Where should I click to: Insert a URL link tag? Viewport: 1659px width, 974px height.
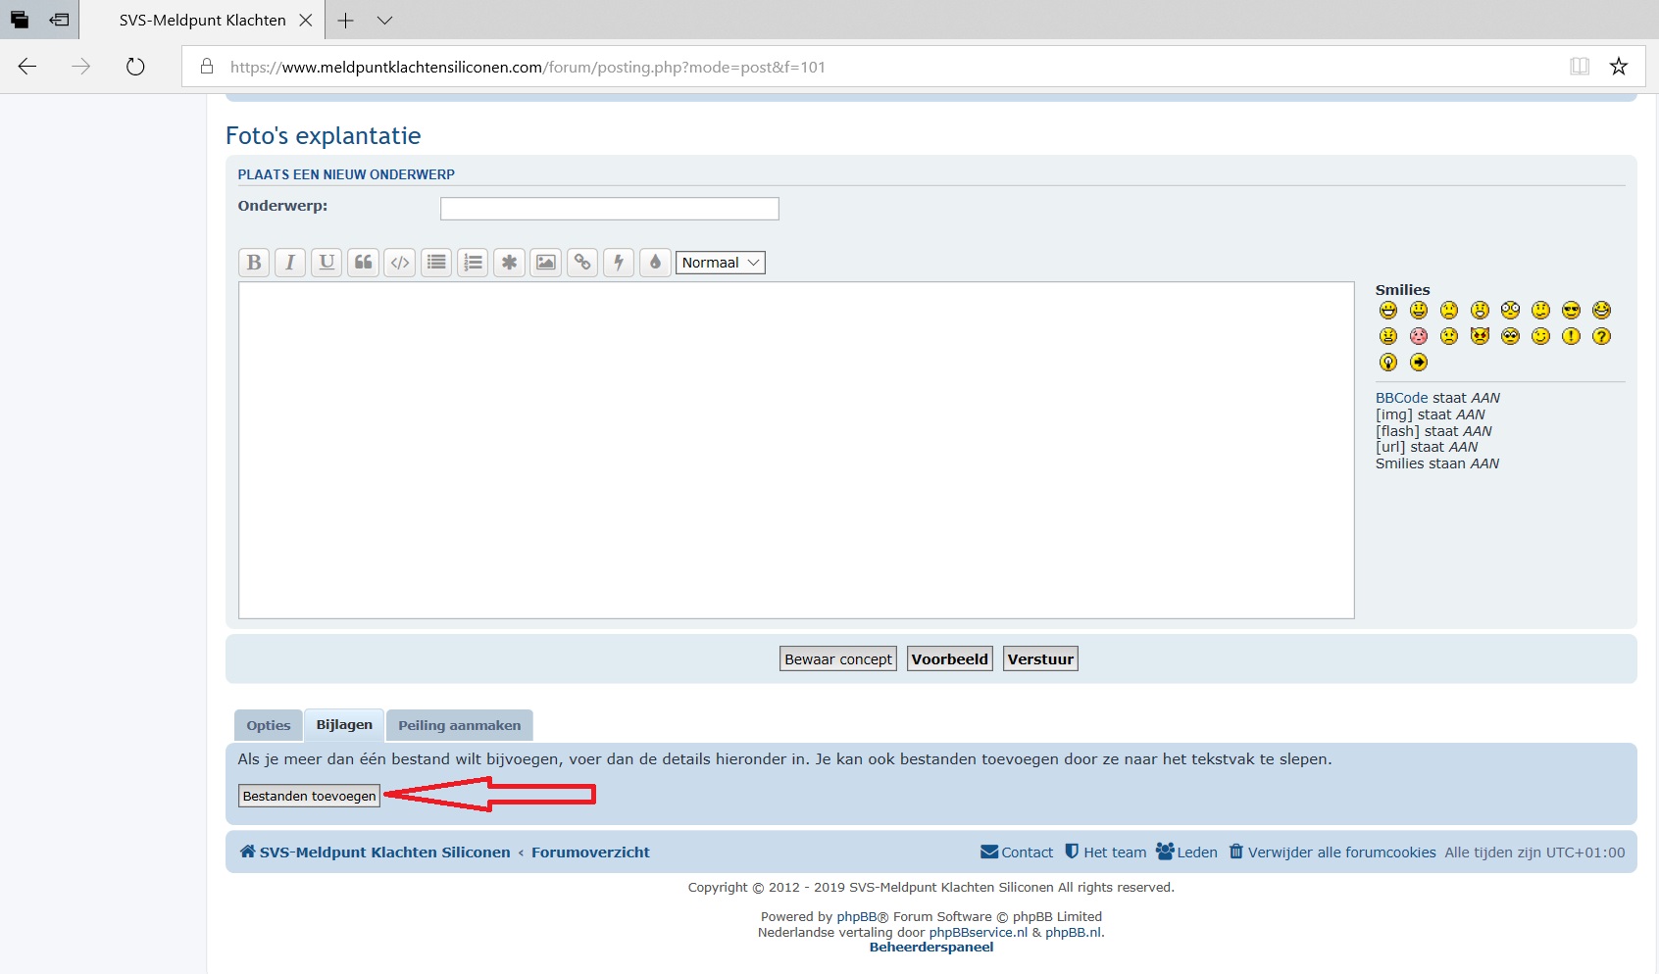click(582, 263)
